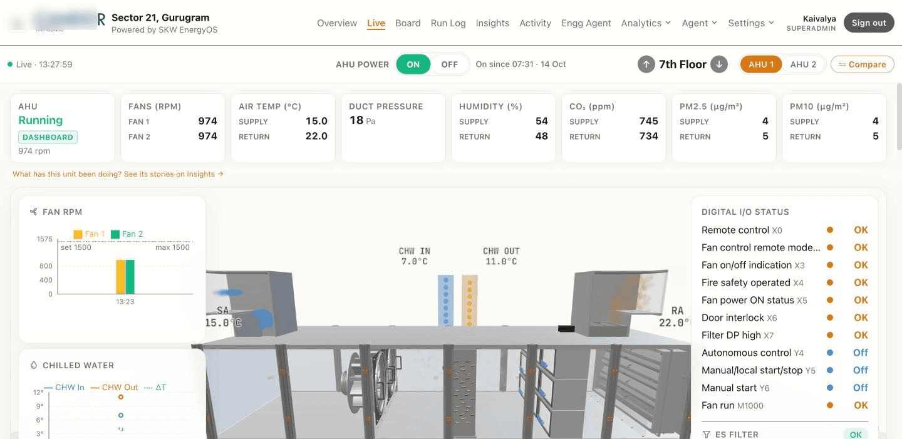Image resolution: width=902 pixels, height=439 pixels.
Task: Click the green Fan 2 bar in chart
Action: [130, 277]
